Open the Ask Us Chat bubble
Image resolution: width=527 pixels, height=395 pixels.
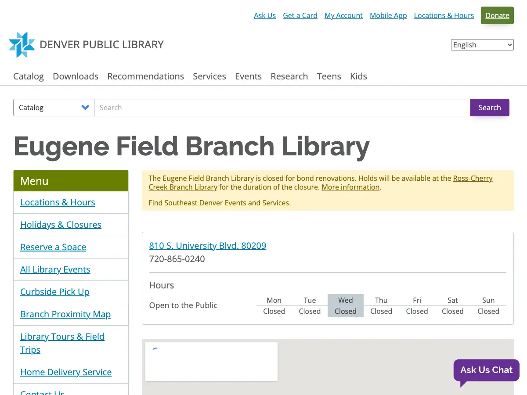(x=486, y=370)
